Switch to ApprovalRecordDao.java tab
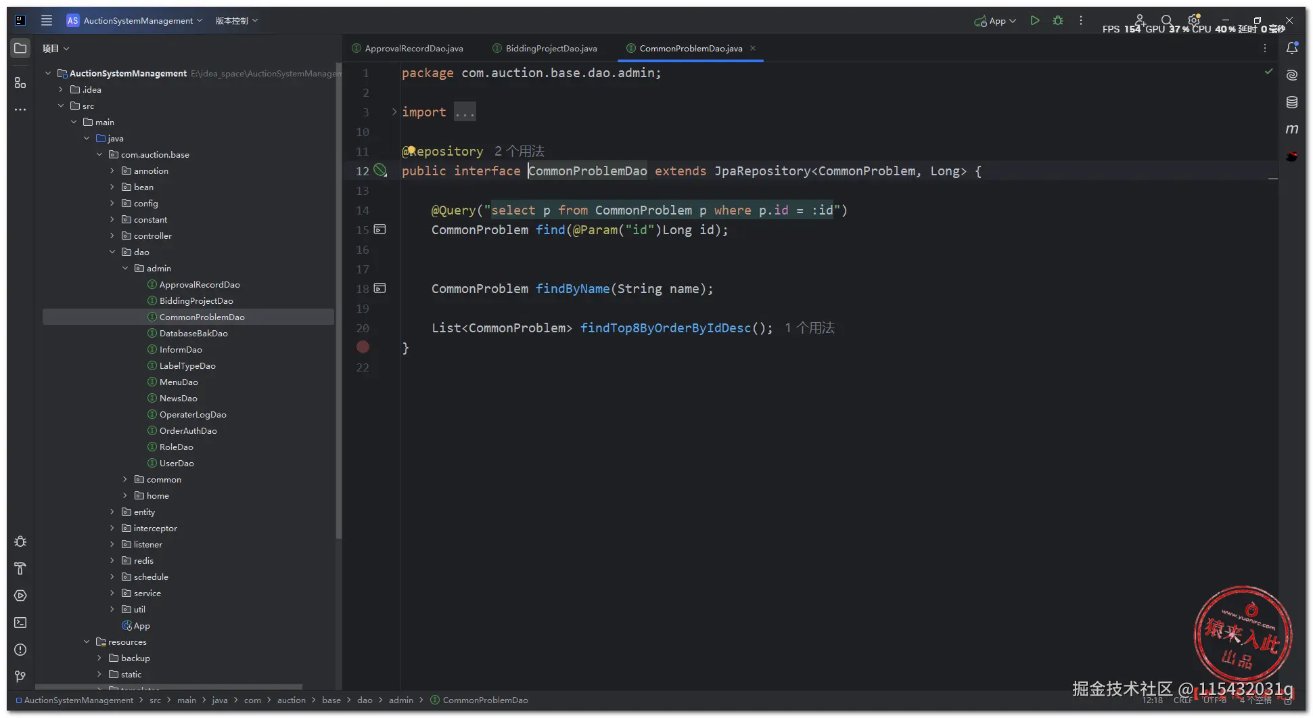 coord(408,48)
